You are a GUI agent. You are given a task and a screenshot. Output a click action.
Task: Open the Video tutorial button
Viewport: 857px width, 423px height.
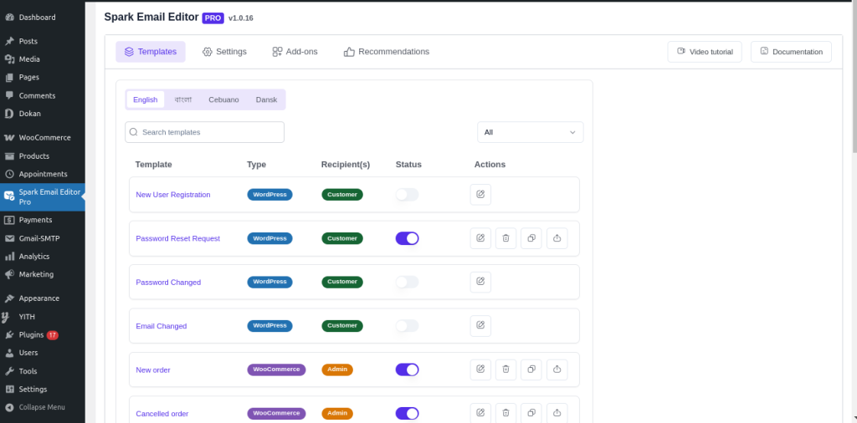point(705,52)
